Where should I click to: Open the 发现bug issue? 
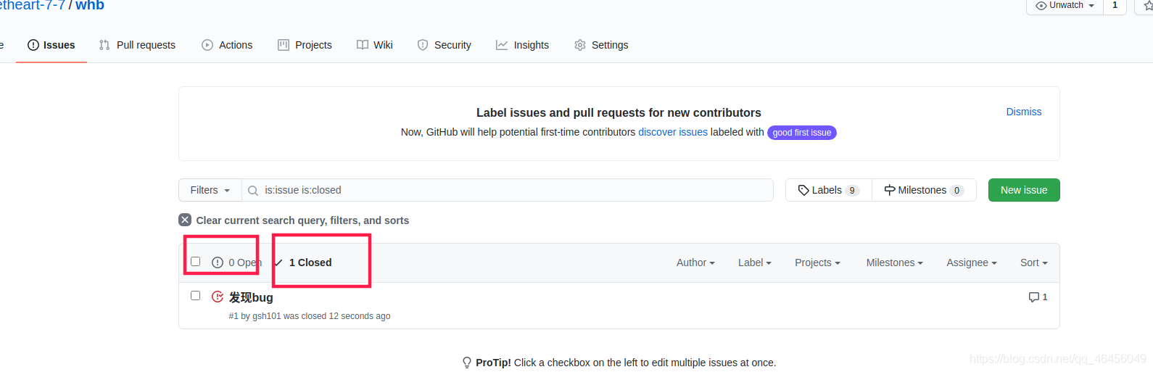[x=251, y=297]
